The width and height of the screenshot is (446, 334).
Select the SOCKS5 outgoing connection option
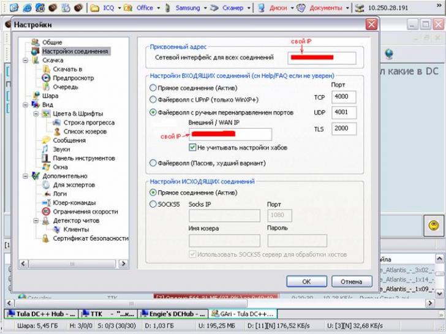coord(153,204)
